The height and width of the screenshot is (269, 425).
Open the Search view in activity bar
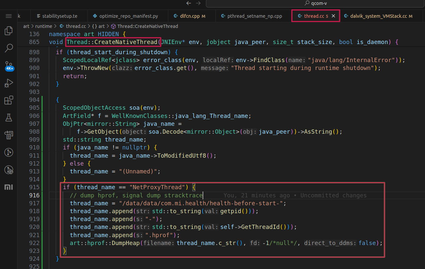pos(9,48)
